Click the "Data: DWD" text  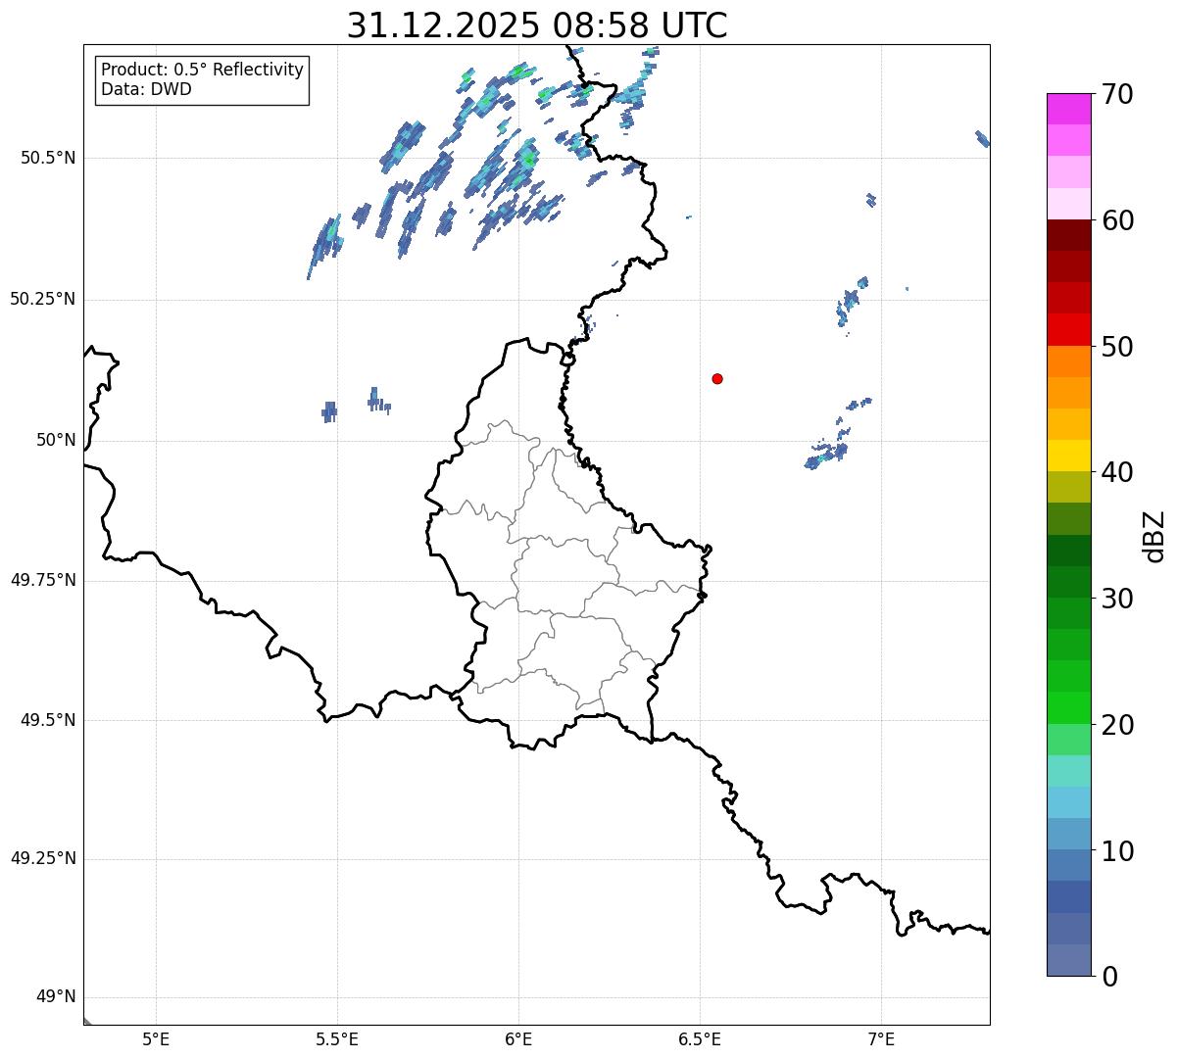point(146,89)
